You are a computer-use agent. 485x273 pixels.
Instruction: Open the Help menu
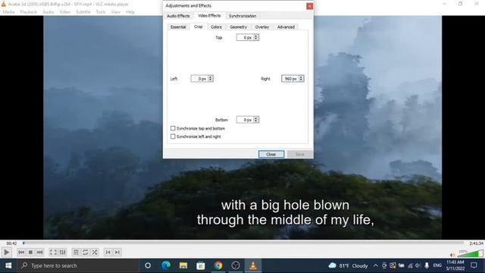pyautogui.click(x=130, y=12)
